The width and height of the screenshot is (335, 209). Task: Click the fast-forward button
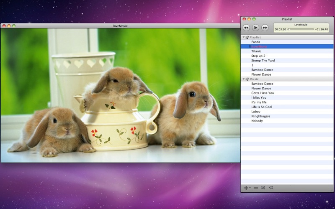click(265, 28)
